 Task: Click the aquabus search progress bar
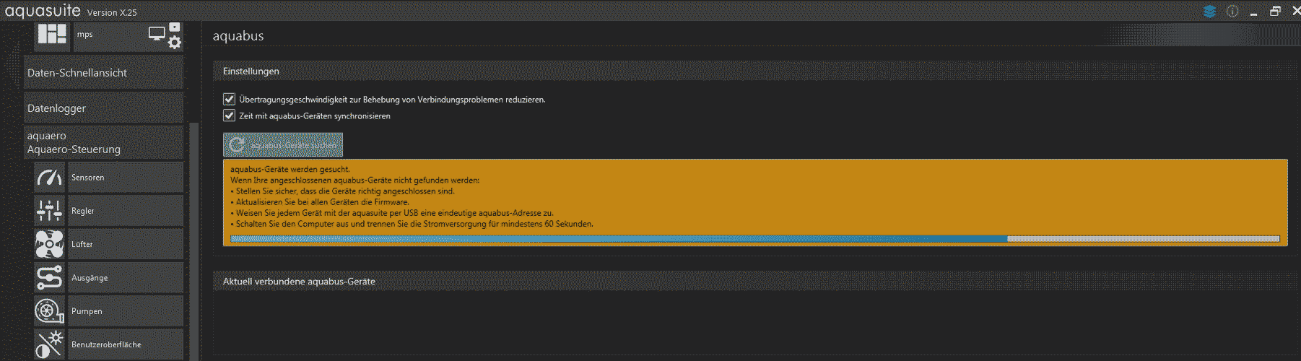pos(754,239)
